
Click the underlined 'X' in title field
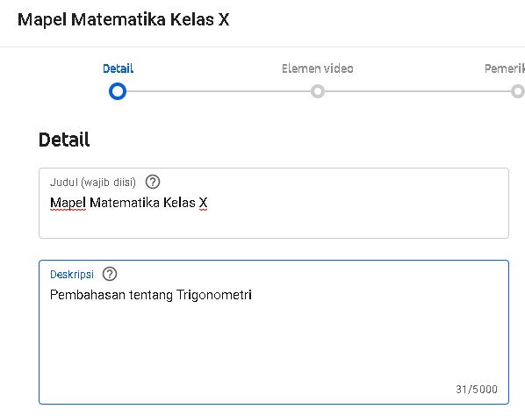point(203,203)
